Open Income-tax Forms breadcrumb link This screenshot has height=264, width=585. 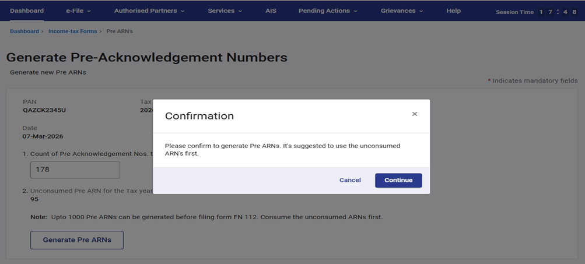pos(72,31)
